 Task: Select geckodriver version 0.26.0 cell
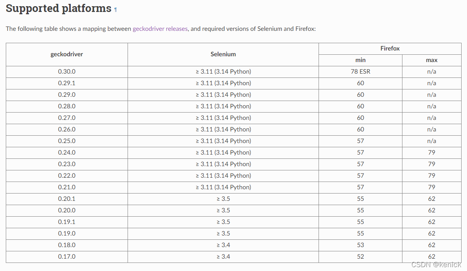67,130
